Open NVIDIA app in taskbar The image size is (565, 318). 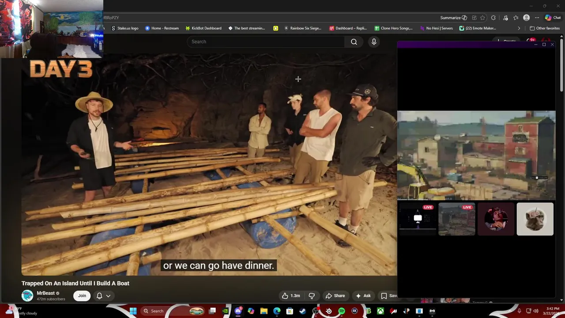[226, 311]
